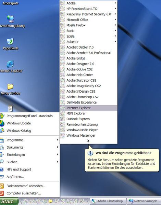Open Adobe GoLive CS2
Image resolution: width=161 pixels, height=205 pixels.
(88, 69)
